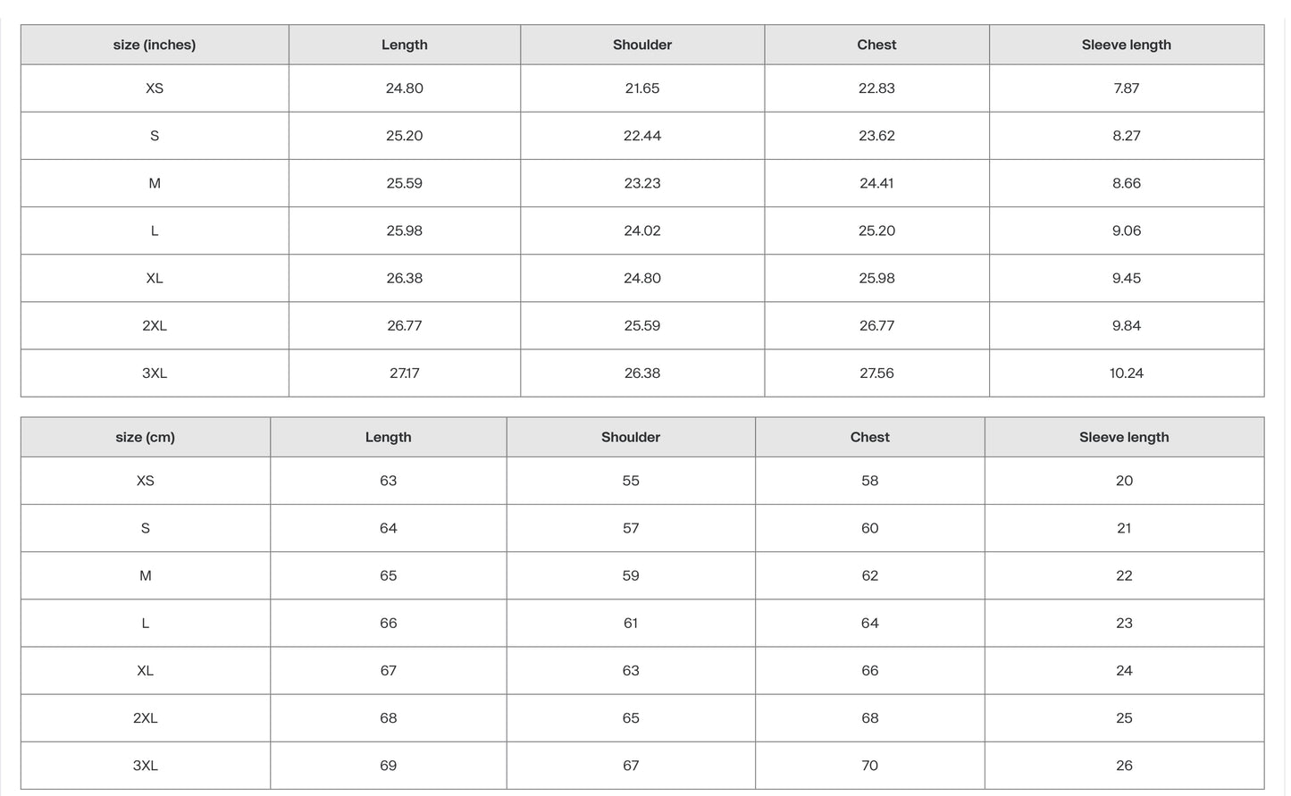Click the 7.87 sleeve length cell
The image size is (1291, 796).
tap(1126, 88)
